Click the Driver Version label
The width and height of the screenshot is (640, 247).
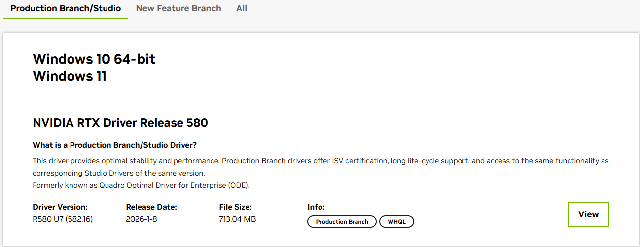[60, 207]
